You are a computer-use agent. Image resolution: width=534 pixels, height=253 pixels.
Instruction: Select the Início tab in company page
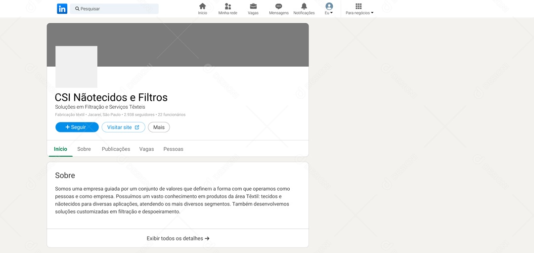pos(61,149)
